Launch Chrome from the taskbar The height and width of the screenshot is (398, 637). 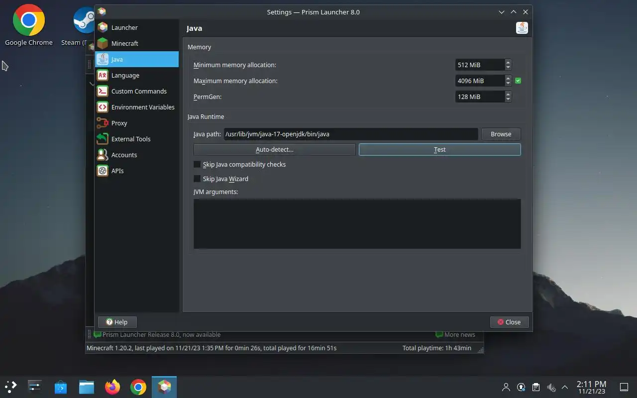click(x=138, y=387)
